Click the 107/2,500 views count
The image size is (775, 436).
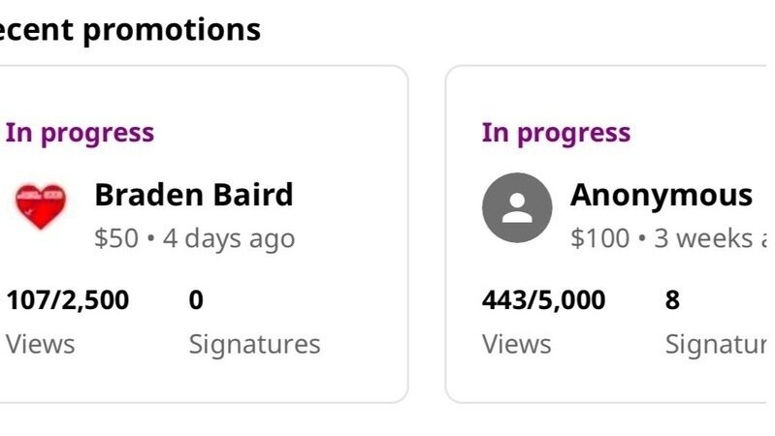pyautogui.click(x=68, y=299)
